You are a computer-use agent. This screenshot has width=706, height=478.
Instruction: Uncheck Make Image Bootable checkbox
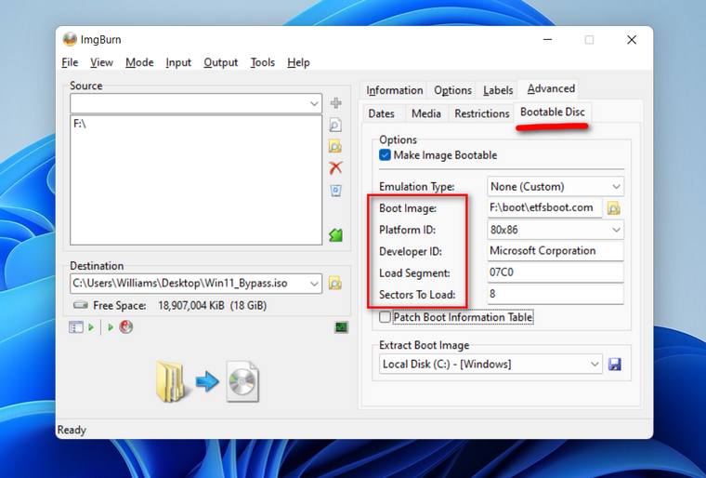pos(385,155)
